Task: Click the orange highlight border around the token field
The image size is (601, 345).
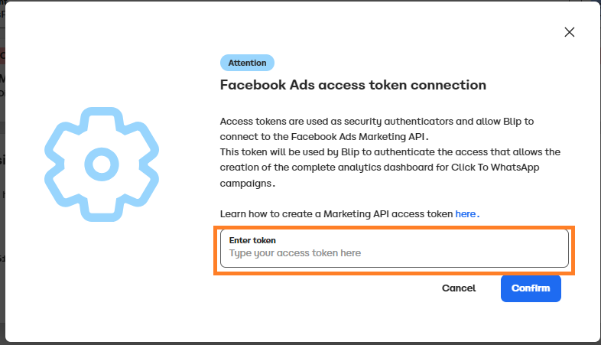Action: tap(394, 227)
